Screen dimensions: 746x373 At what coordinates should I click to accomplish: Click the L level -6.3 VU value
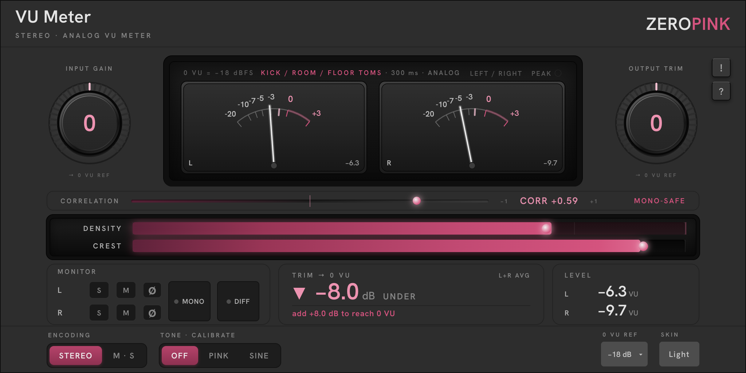click(x=618, y=292)
